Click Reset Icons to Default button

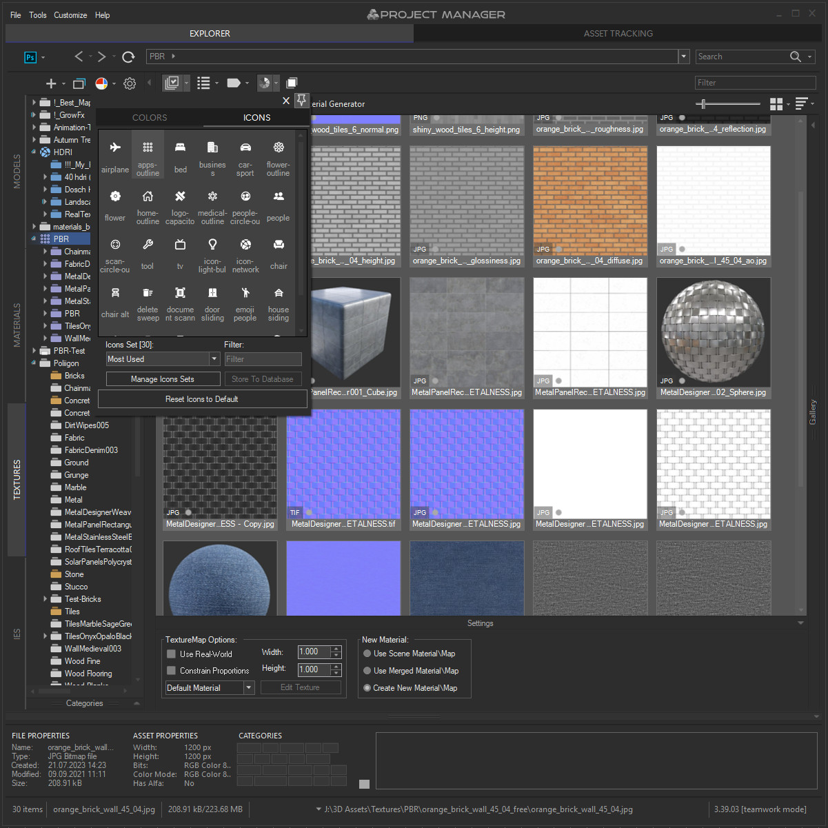pyautogui.click(x=202, y=398)
